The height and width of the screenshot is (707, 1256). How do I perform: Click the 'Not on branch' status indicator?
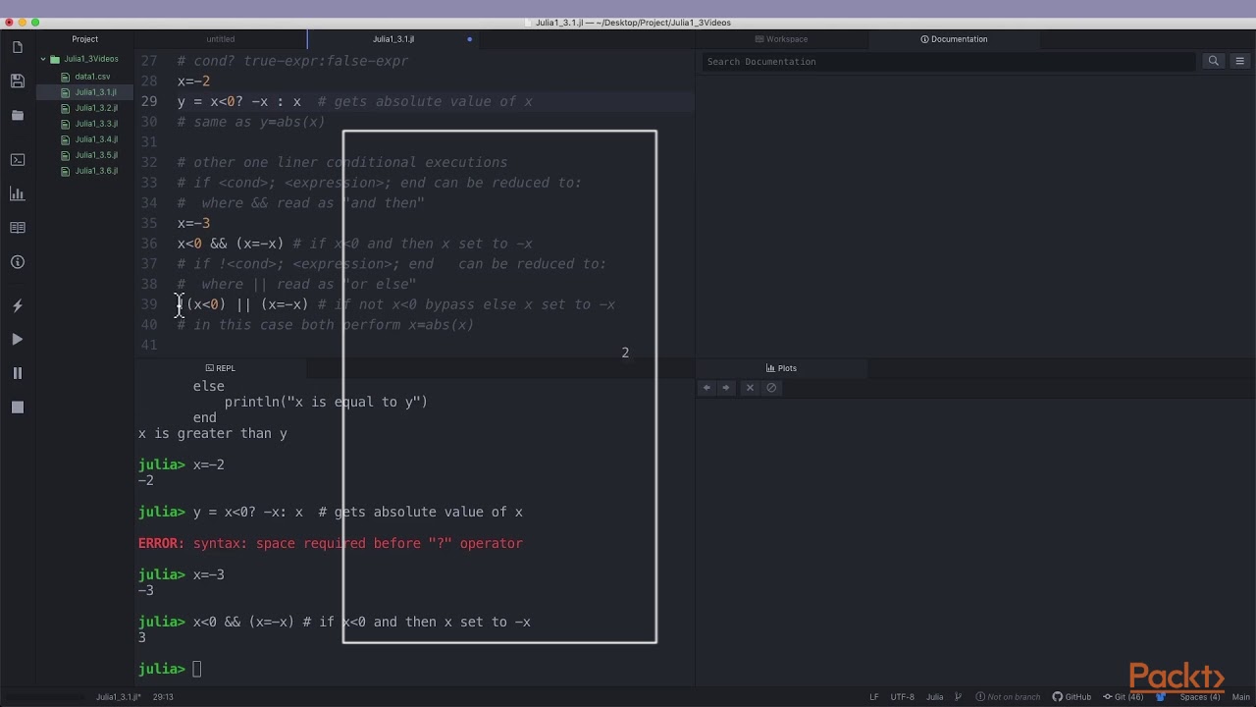coord(1008,697)
